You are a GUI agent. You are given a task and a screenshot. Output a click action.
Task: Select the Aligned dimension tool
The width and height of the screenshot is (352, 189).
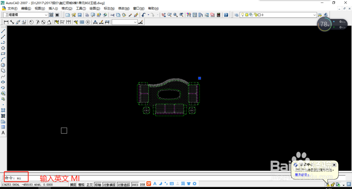(x=12, y=22)
